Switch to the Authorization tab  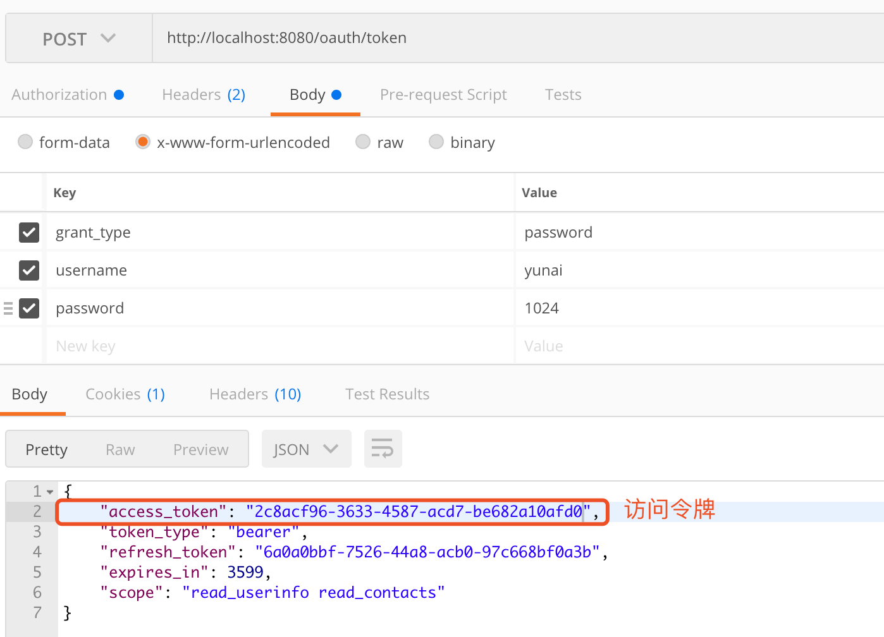68,95
